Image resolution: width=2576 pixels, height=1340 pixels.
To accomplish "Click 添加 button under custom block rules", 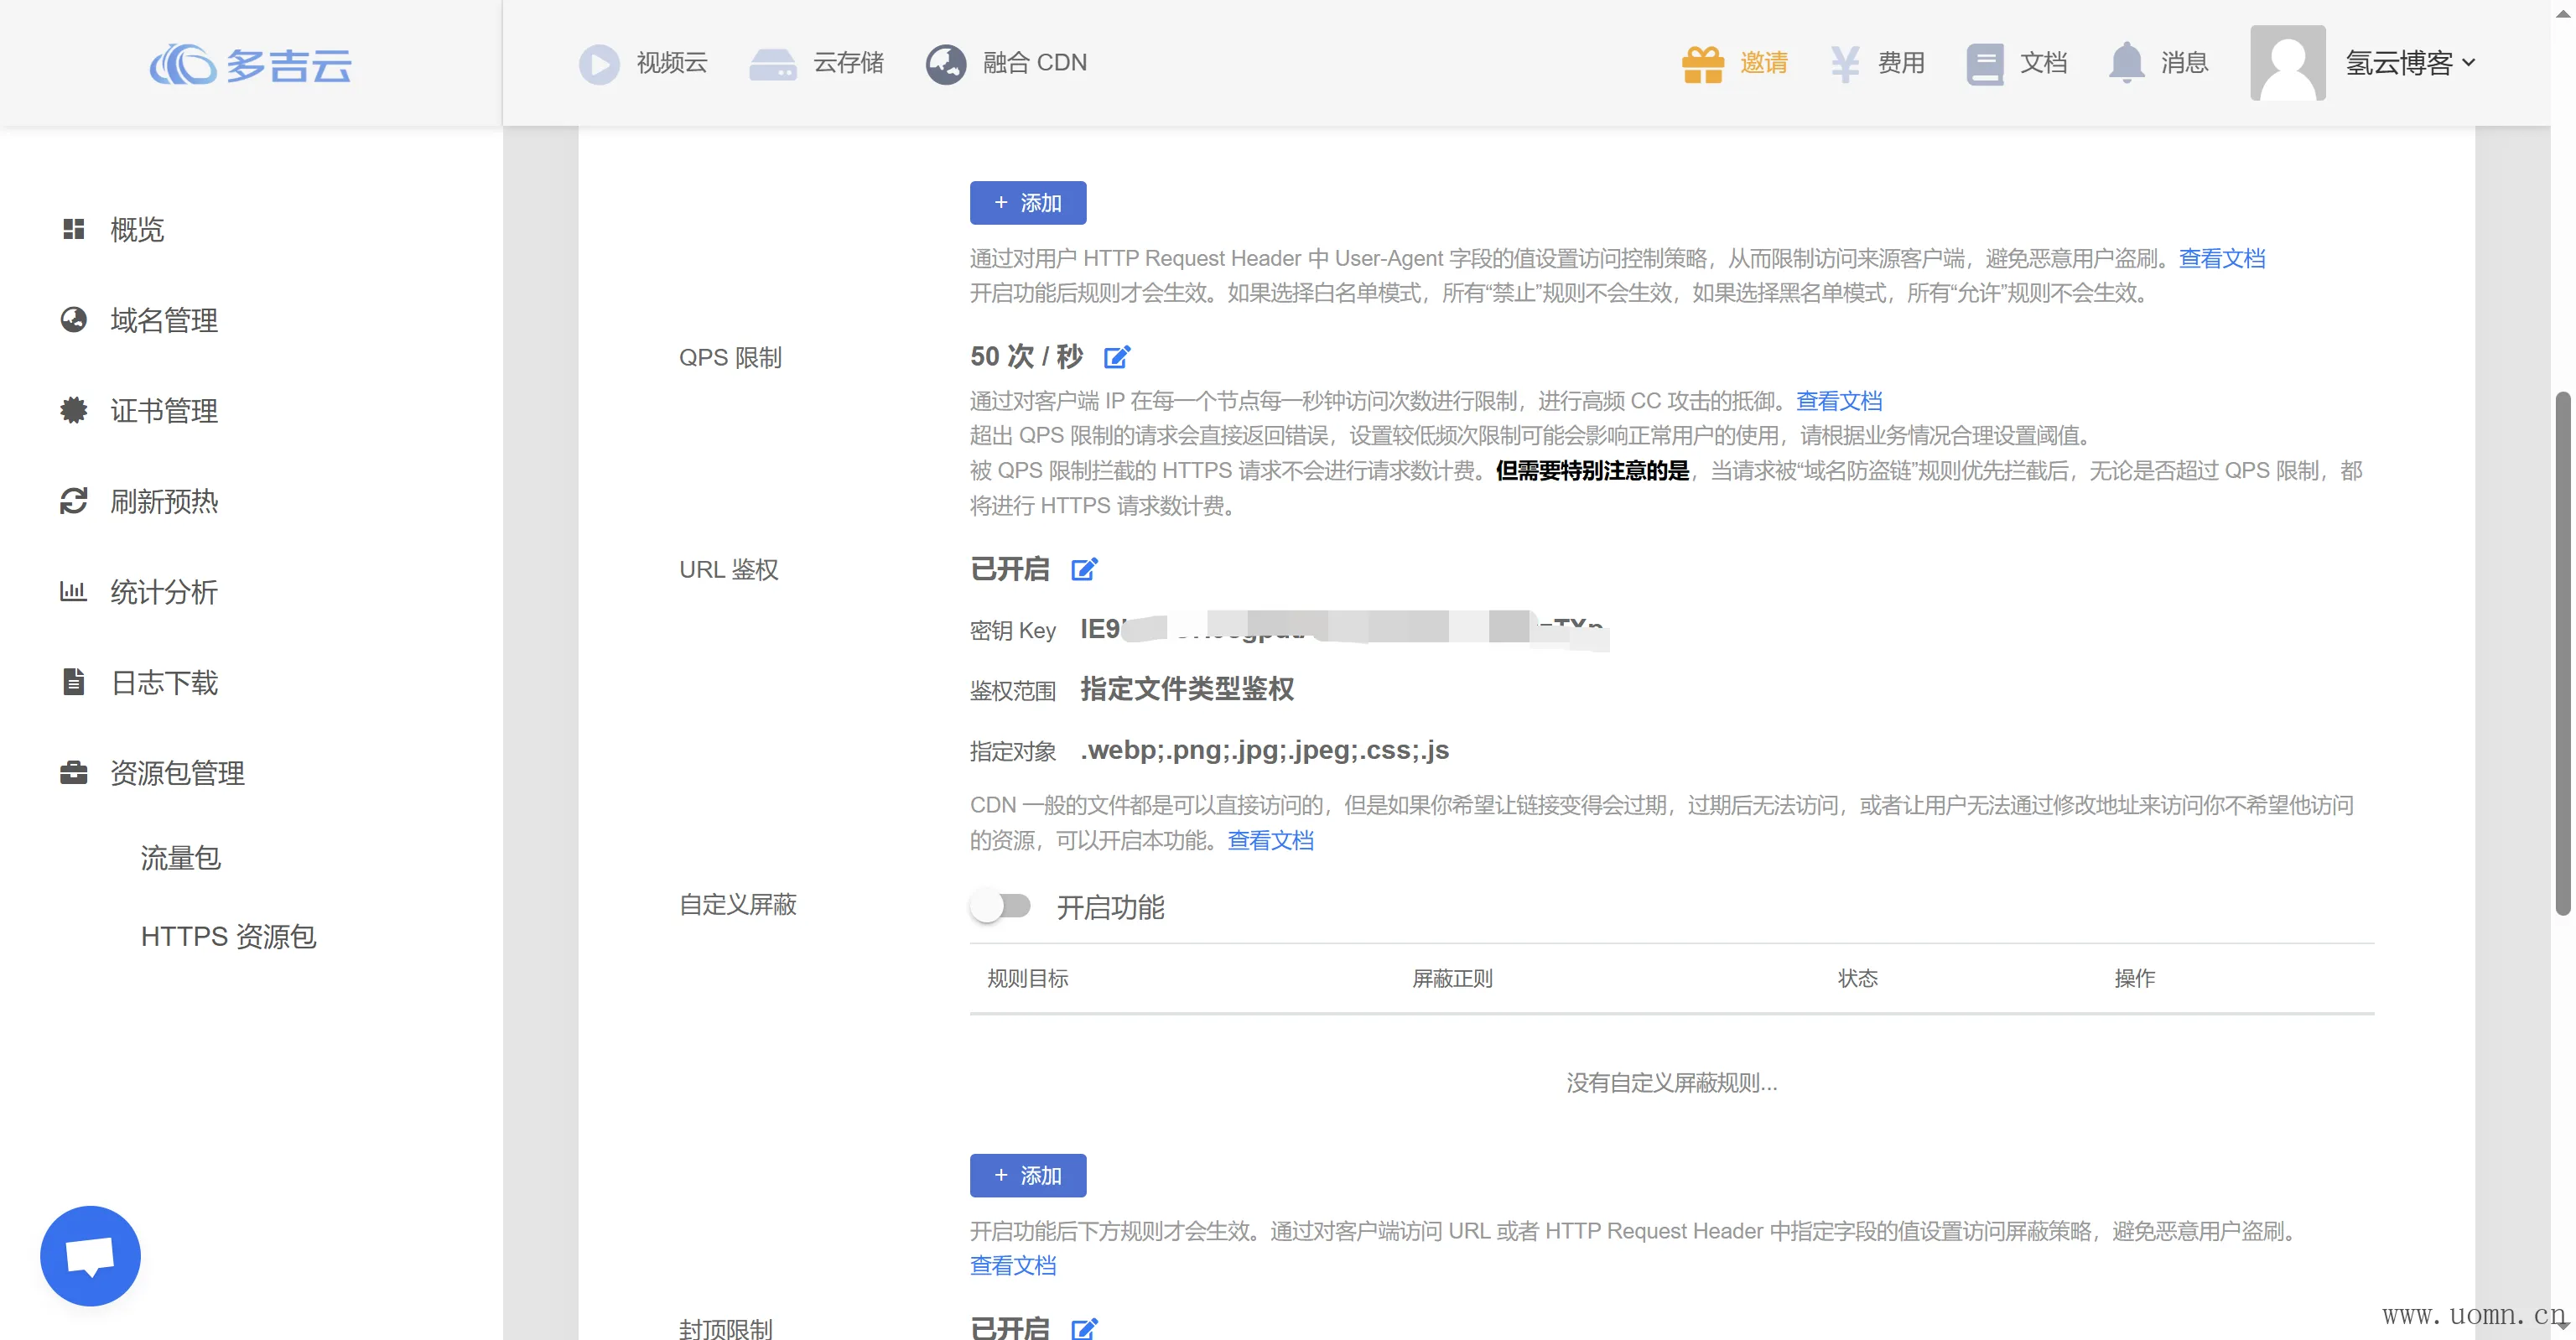I will (x=1027, y=1175).
